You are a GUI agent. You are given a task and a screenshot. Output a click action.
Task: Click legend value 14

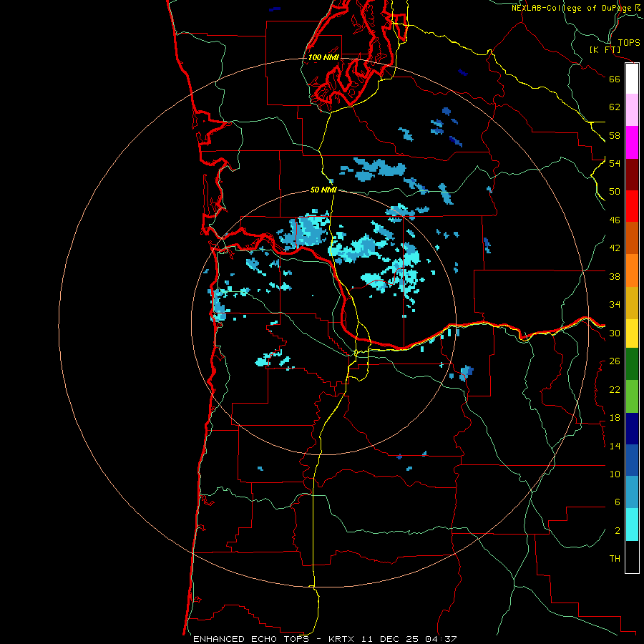point(615,446)
